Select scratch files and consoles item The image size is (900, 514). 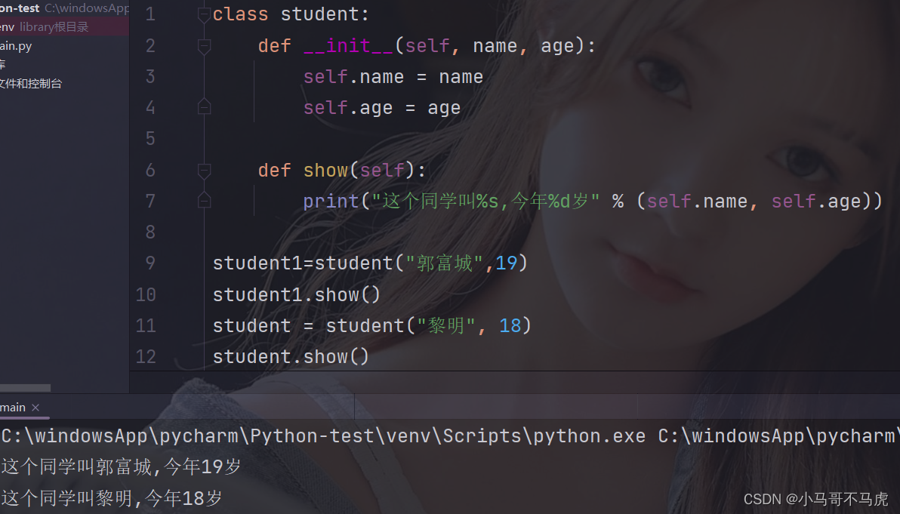[31, 83]
